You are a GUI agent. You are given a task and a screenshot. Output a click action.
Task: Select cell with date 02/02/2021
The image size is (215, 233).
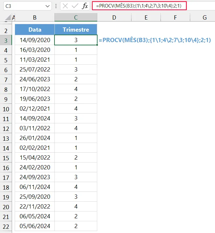(x=35, y=148)
